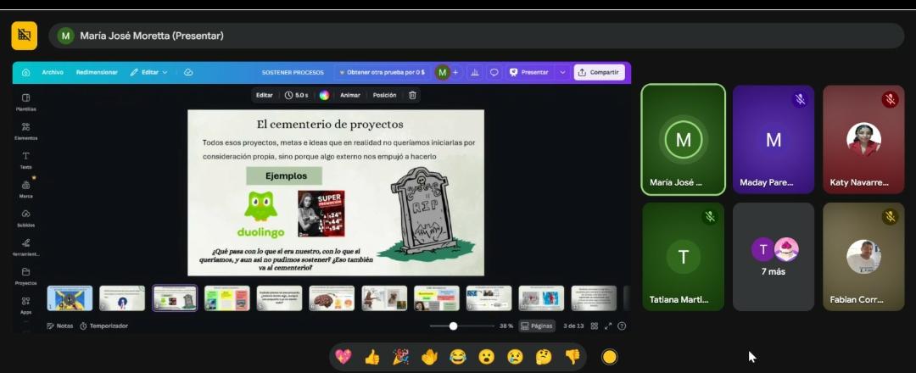Open the Redimensionar menu
The height and width of the screenshot is (373, 916).
coord(97,72)
